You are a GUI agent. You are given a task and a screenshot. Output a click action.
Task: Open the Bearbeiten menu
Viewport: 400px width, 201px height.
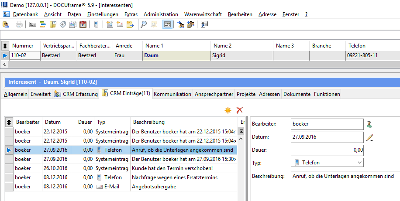240,14
